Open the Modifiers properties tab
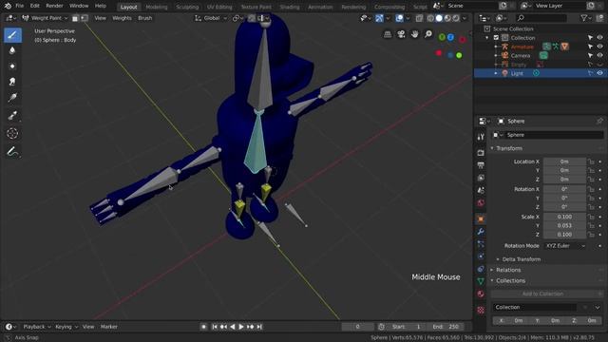The height and width of the screenshot is (342, 608). 481,232
